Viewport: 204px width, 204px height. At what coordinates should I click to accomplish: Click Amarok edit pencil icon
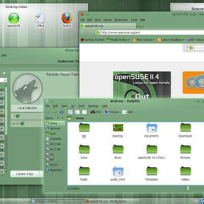pos(13,116)
